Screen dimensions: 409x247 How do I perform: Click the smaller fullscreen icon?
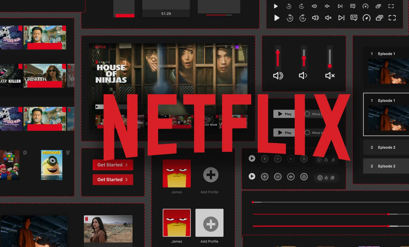click(x=391, y=6)
